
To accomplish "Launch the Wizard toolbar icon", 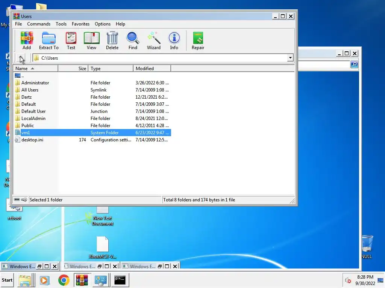I will [154, 40].
